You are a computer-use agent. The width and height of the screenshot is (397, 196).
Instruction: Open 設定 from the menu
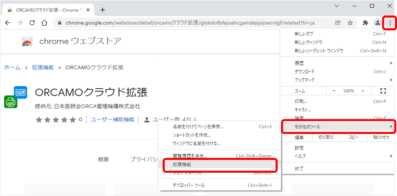pyautogui.click(x=337, y=148)
